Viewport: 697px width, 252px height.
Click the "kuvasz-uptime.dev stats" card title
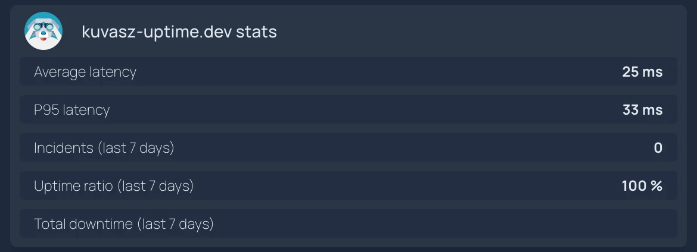[179, 32]
